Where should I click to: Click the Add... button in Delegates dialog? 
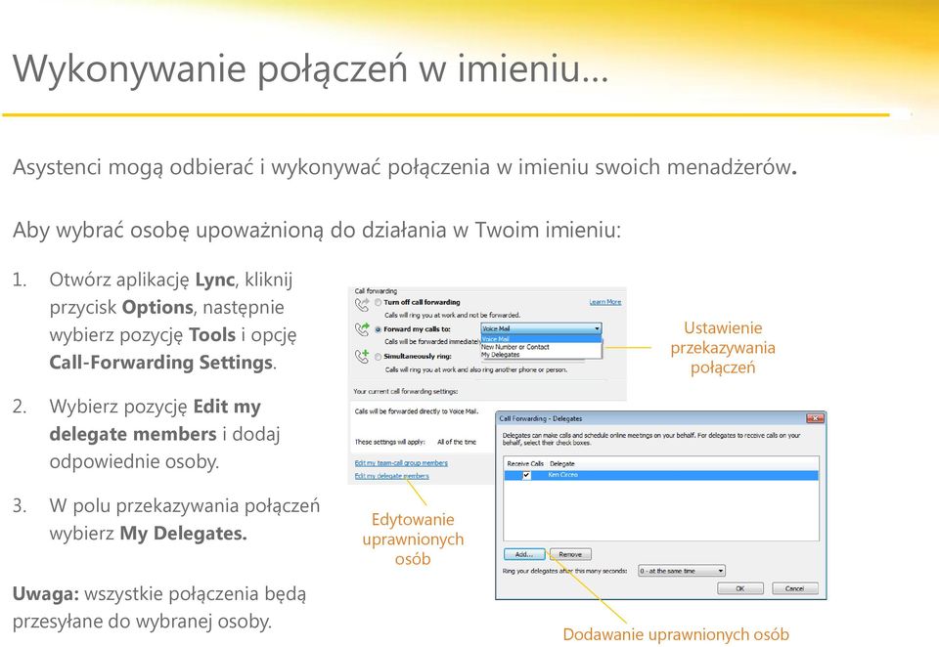524,554
